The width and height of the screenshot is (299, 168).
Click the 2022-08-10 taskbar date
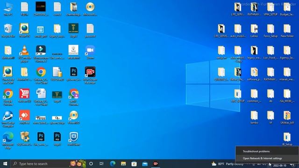(280, 166)
